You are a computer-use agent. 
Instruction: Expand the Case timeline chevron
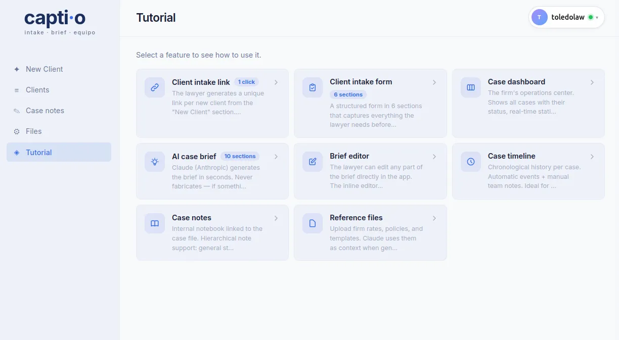tap(592, 157)
